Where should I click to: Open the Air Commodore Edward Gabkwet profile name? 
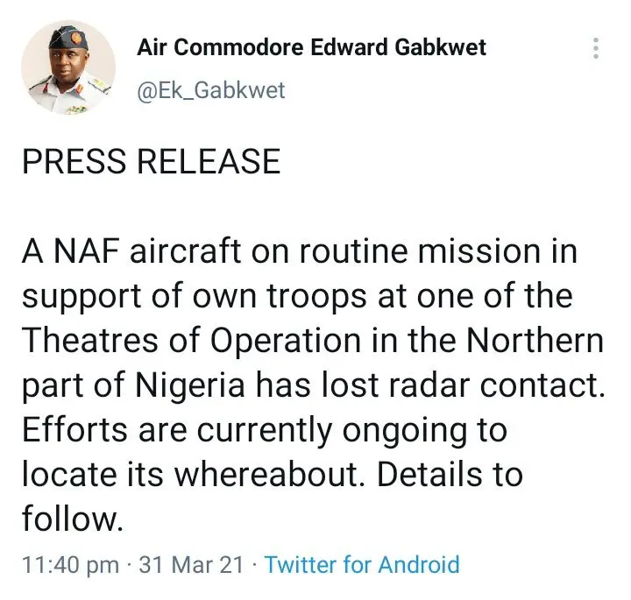click(x=311, y=47)
